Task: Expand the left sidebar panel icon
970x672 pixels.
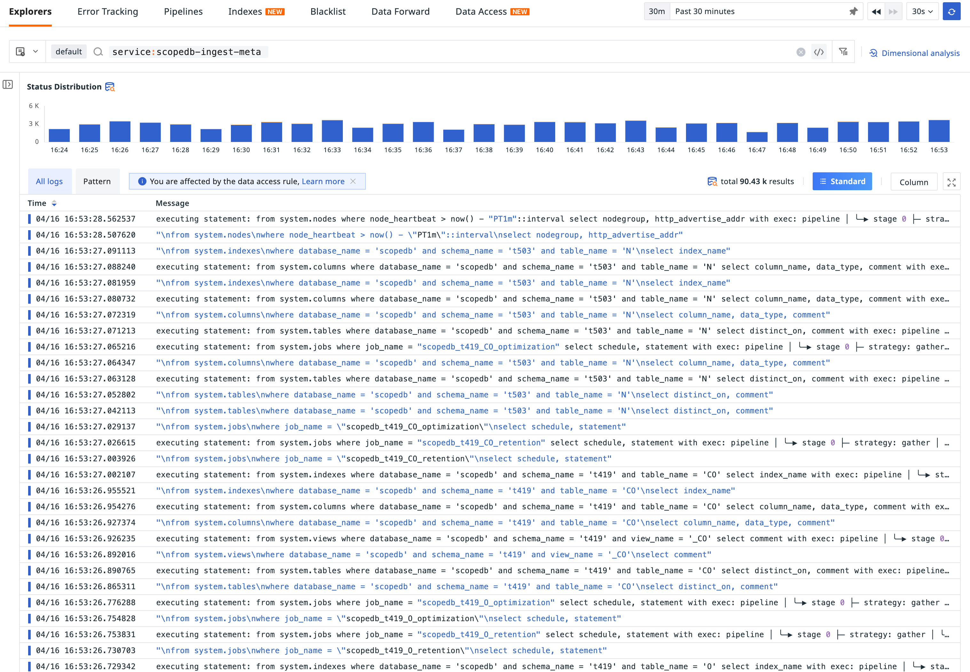Action: 8,85
